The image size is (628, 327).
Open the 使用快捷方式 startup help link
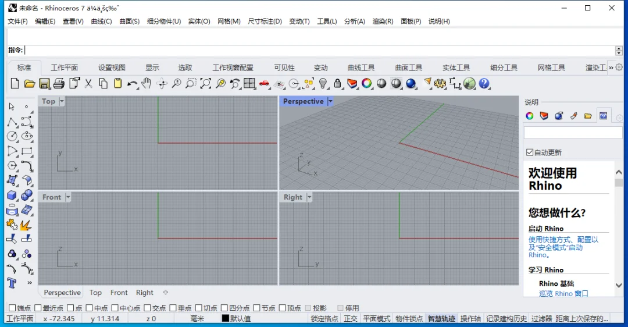click(x=563, y=247)
